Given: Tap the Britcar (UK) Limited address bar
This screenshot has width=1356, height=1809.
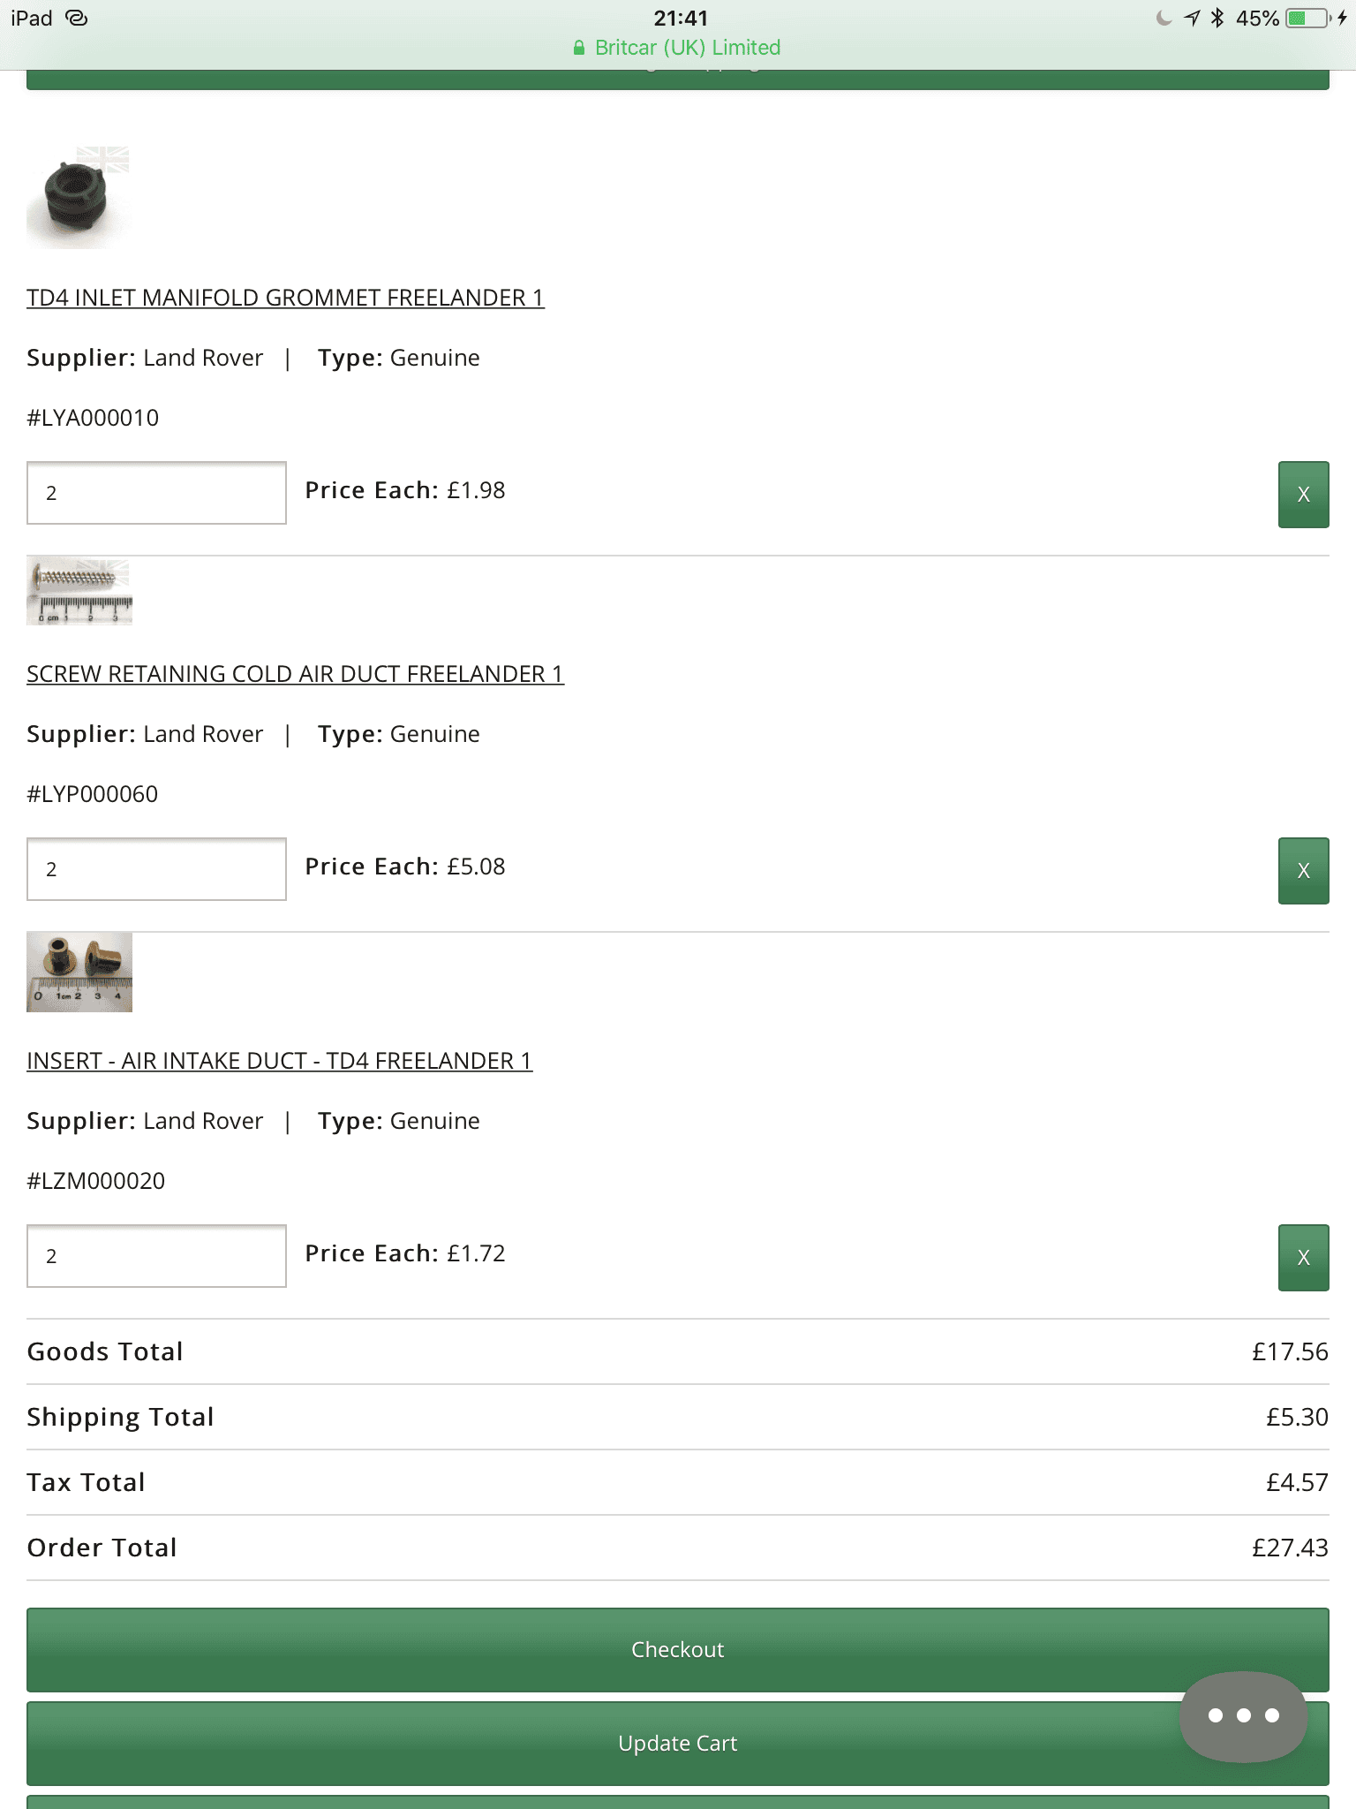Looking at the screenshot, I should [677, 48].
